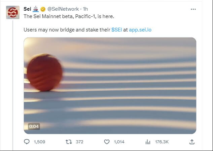Click the 176.3K views count

[162, 142]
